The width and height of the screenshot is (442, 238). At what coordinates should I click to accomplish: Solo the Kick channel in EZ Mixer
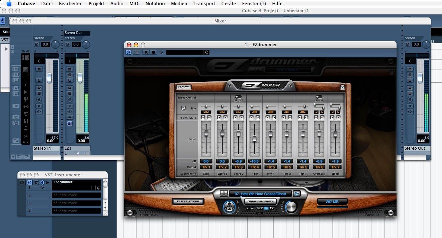203,117
